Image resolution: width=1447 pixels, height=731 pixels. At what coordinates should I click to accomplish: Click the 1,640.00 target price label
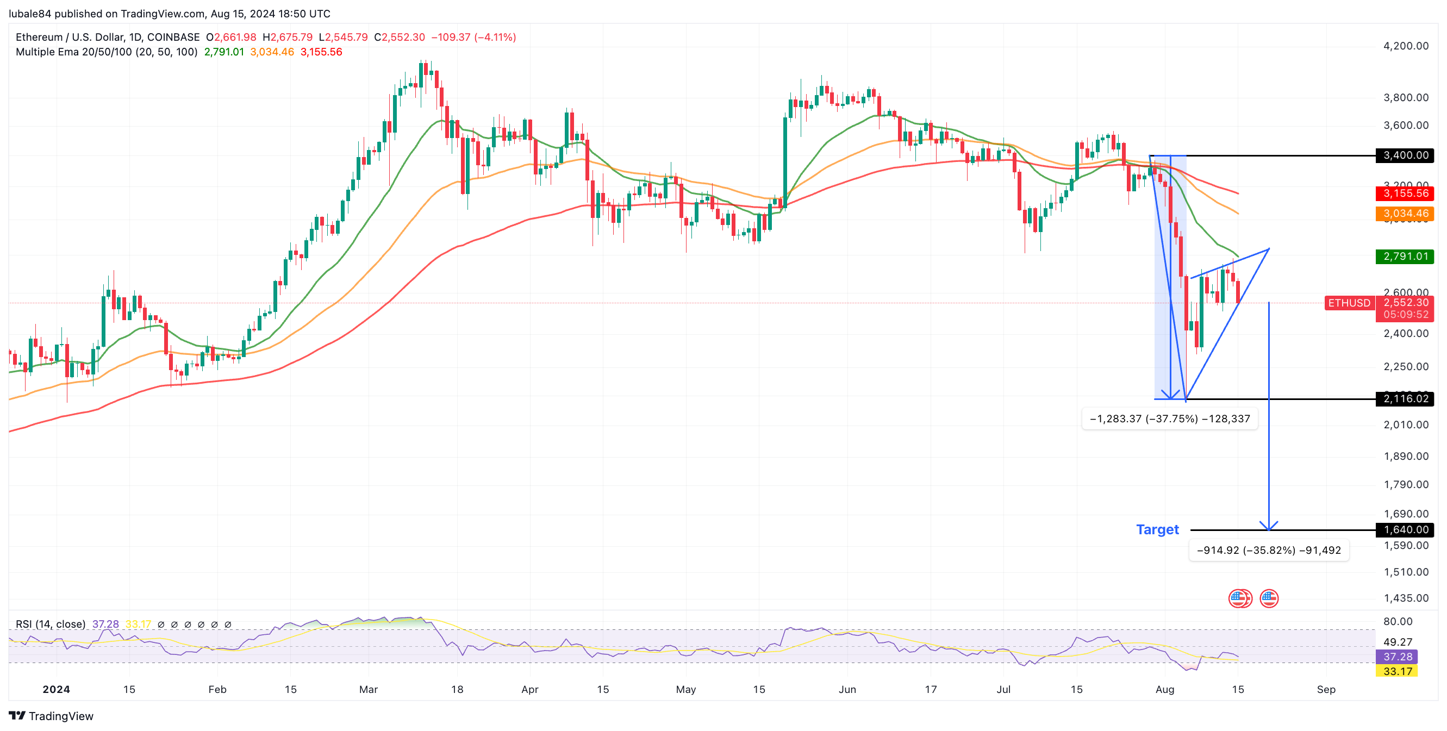(1405, 529)
